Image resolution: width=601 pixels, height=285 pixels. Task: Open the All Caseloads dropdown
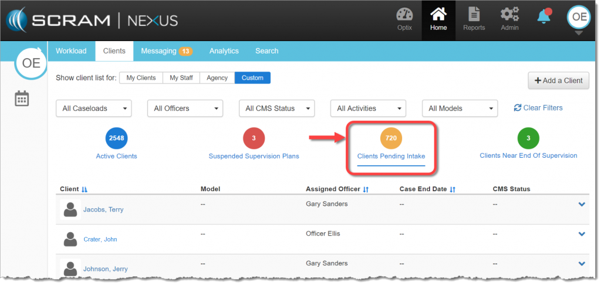coord(94,108)
